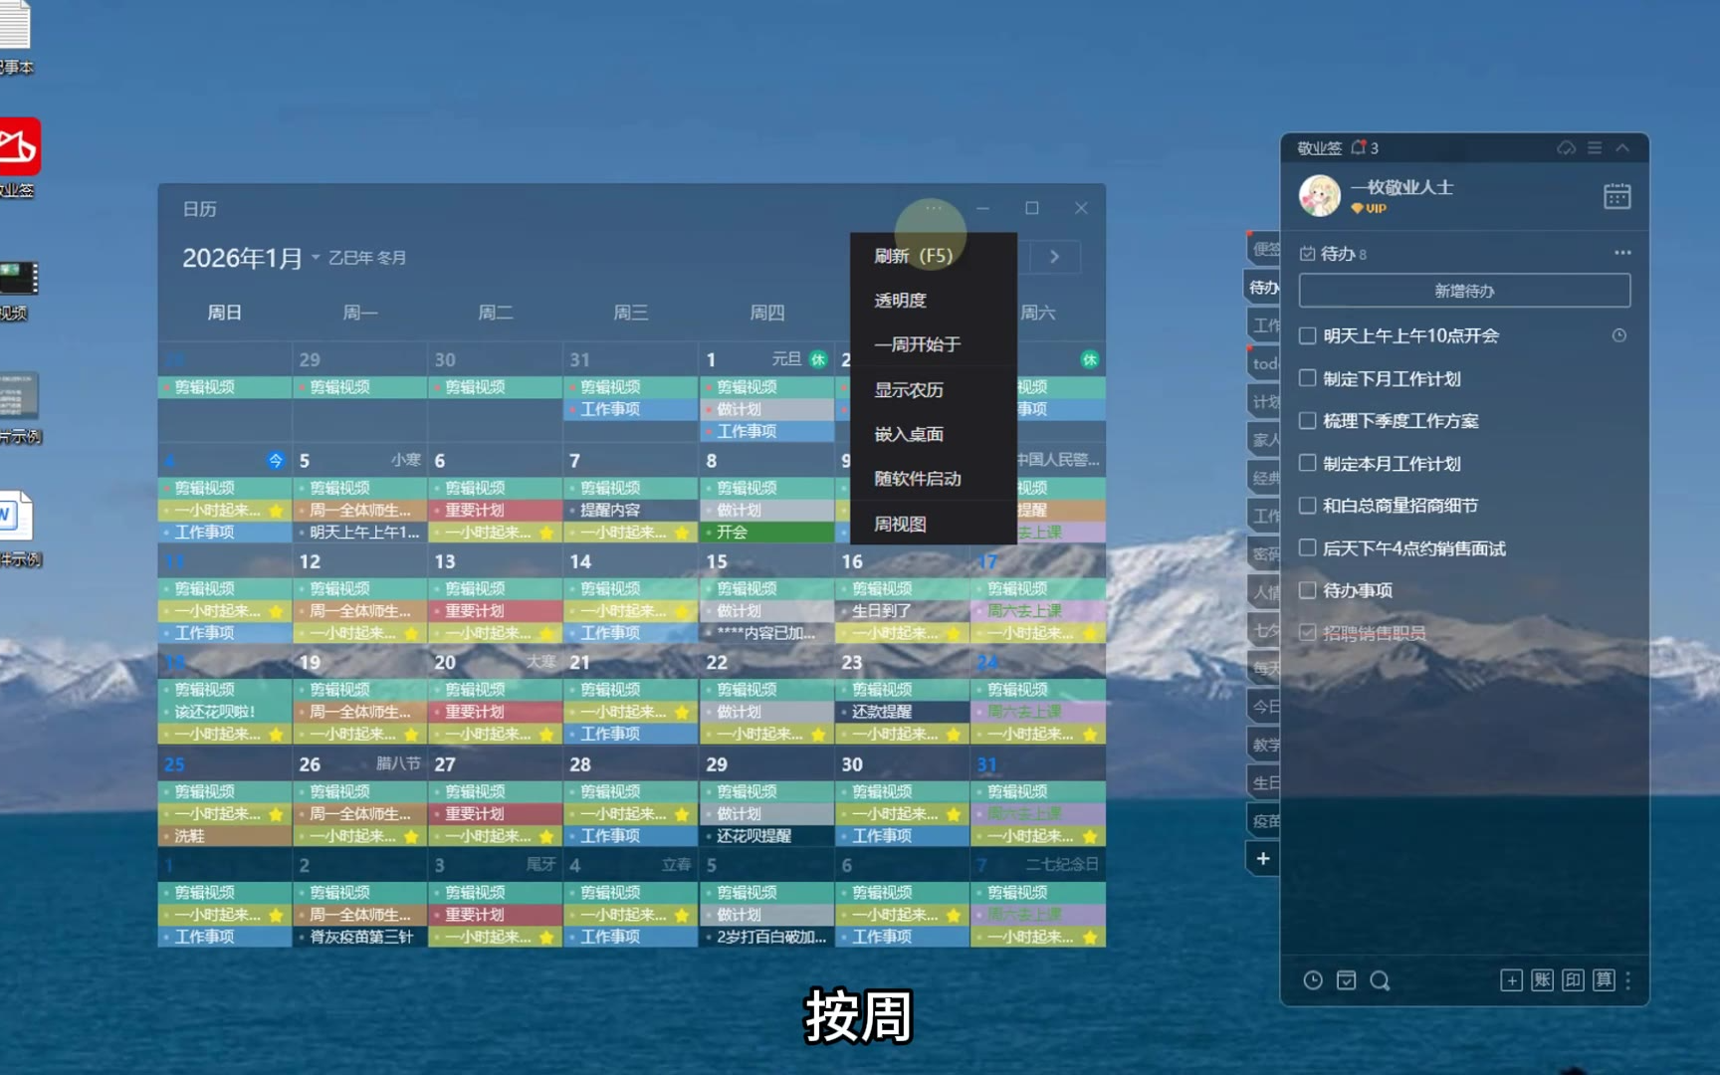The image size is (1720, 1075).
Task: Expand the 2026年1月 month dropdown arrow
Action: pyautogui.click(x=316, y=258)
